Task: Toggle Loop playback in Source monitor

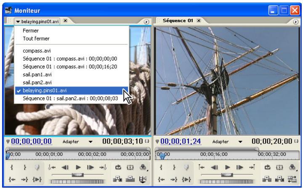Action: pos(118,167)
